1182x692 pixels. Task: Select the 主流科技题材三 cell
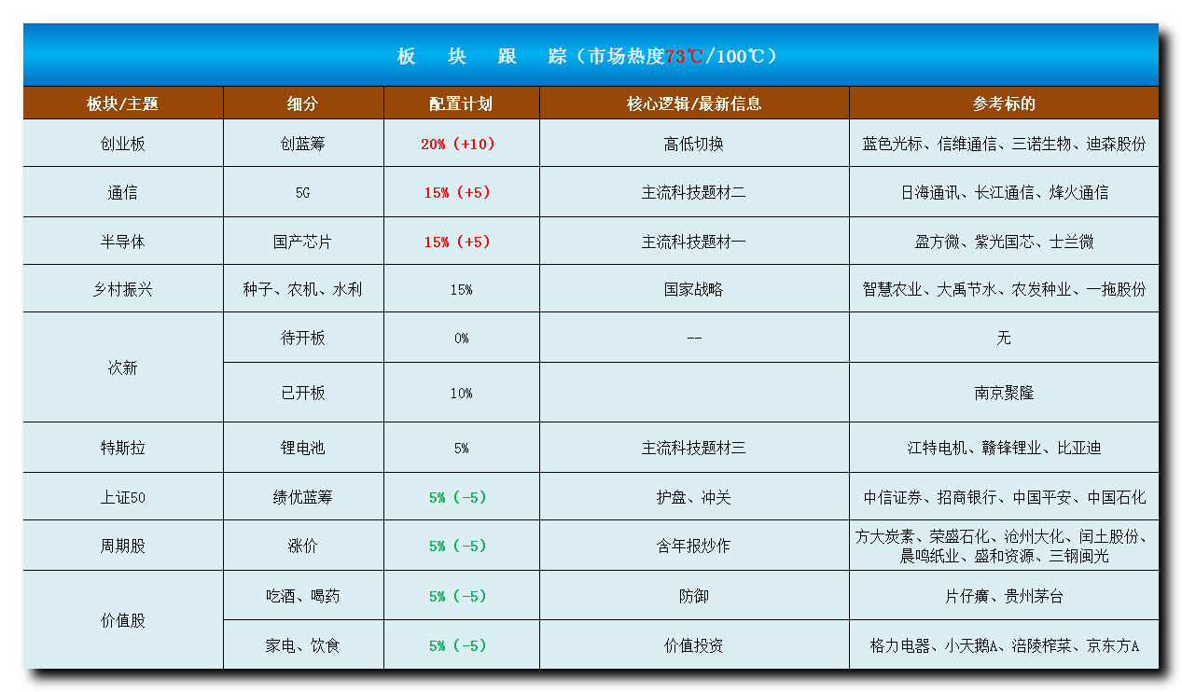(x=694, y=448)
